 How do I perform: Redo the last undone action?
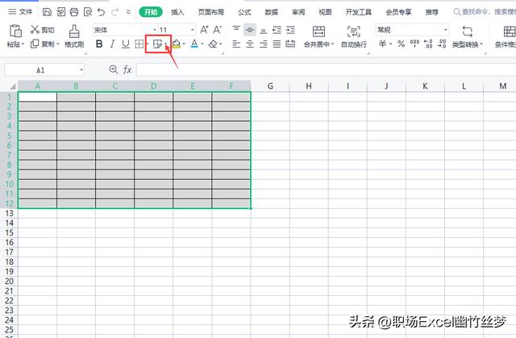114,12
